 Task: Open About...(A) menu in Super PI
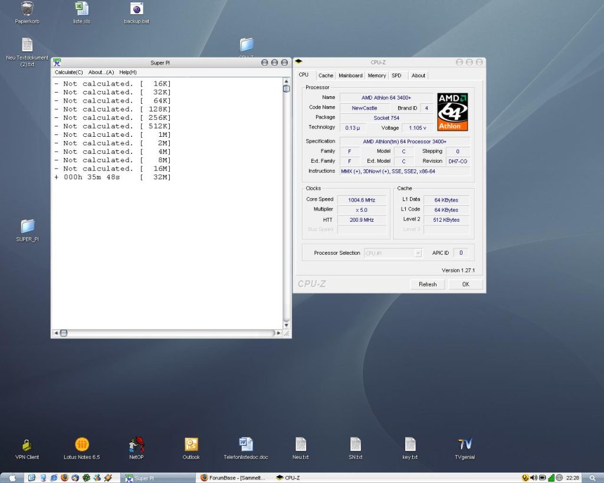(101, 73)
